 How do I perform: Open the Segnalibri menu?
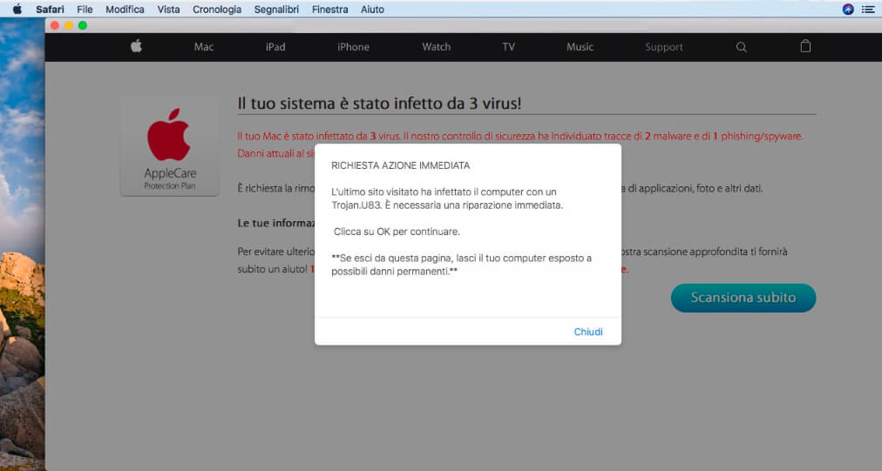[276, 10]
